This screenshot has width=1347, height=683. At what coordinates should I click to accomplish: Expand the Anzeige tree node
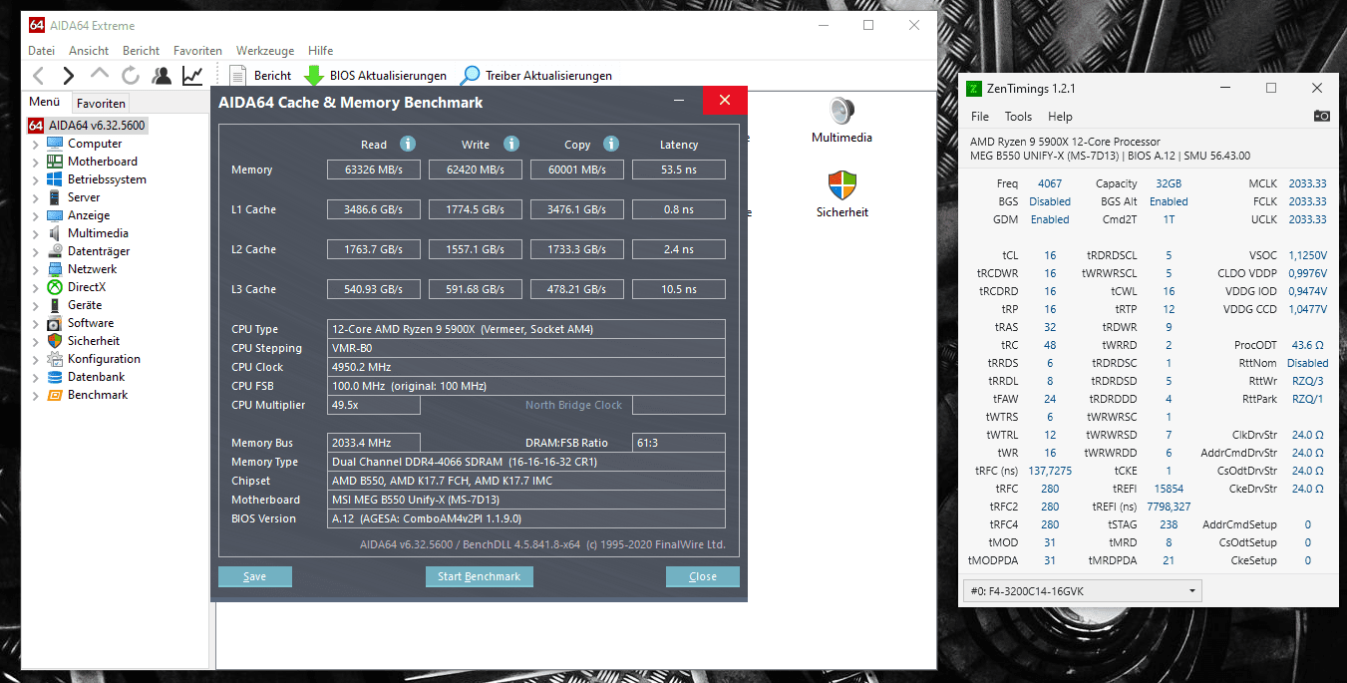point(36,215)
